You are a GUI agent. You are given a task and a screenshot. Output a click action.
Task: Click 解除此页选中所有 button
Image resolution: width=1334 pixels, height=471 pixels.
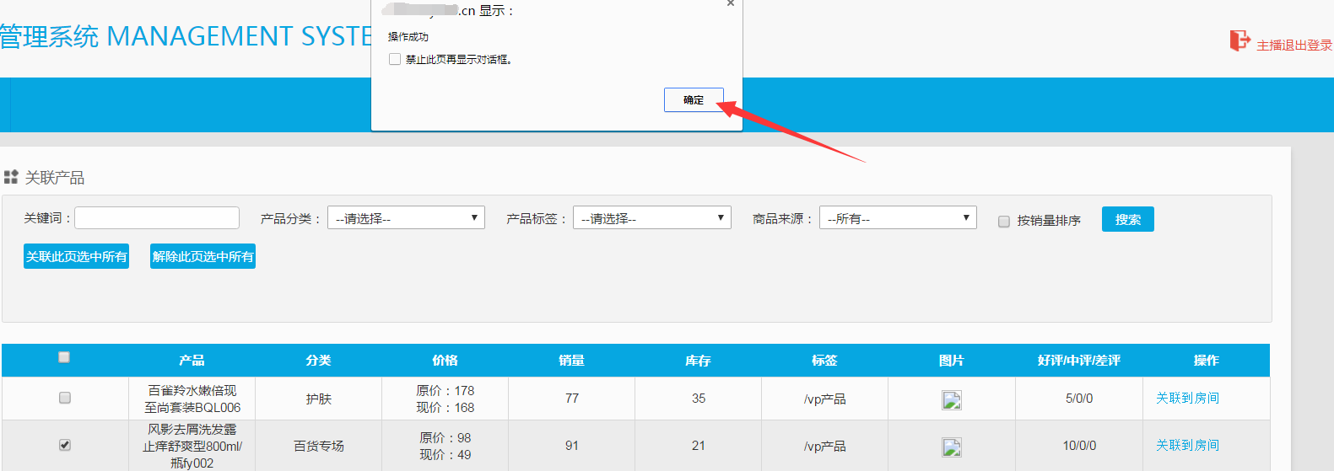[x=203, y=257]
